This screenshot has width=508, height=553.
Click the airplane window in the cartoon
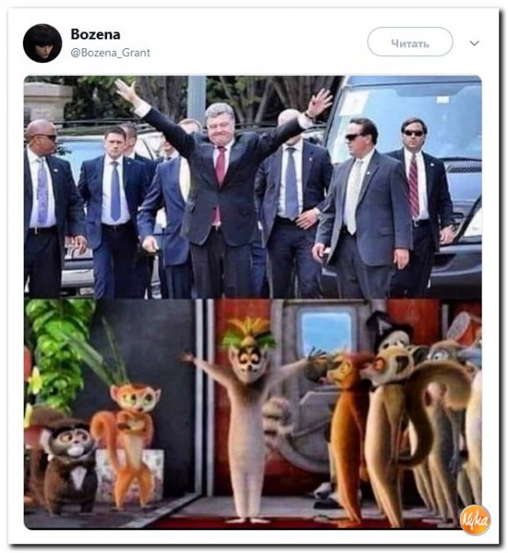(x=327, y=330)
